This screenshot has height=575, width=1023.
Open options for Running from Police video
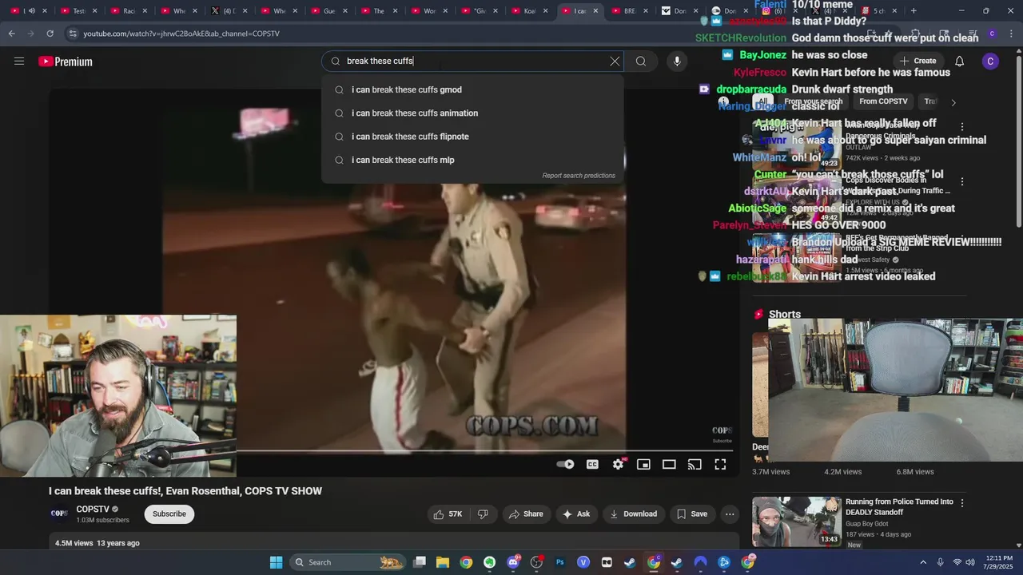pyautogui.click(x=962, y=503)
